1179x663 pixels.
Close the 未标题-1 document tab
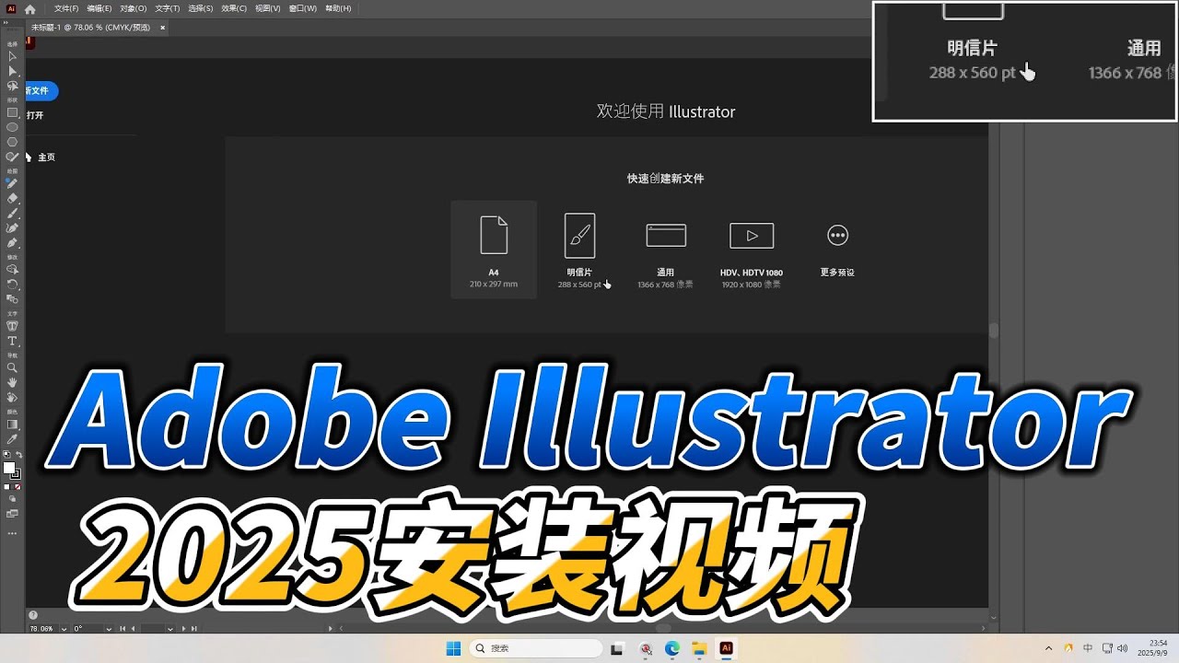(163, 28)
